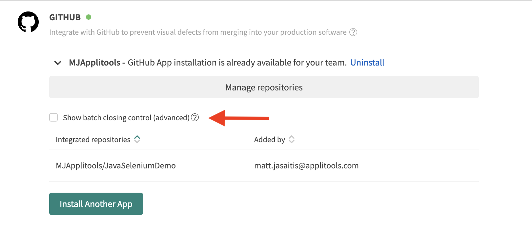
Task: Click the GitHub integration description text
Action: (x=198, y=32)
